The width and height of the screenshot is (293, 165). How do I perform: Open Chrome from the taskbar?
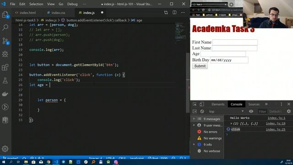point(49,162)
